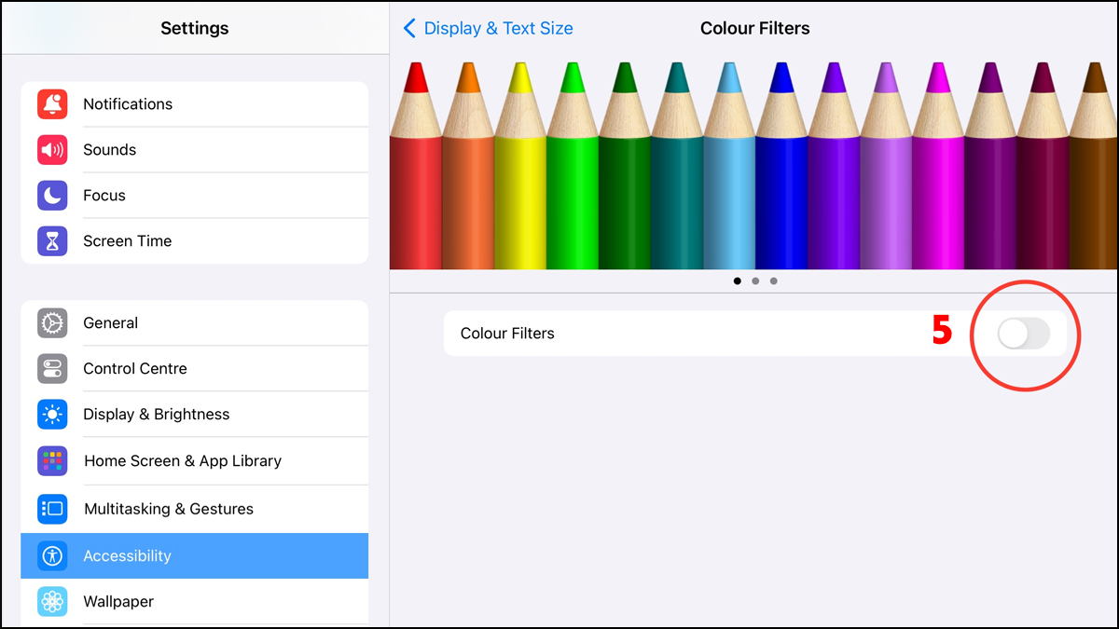
Task: Click the Wallpaper flower icon
Action: [x=52, y=602]
